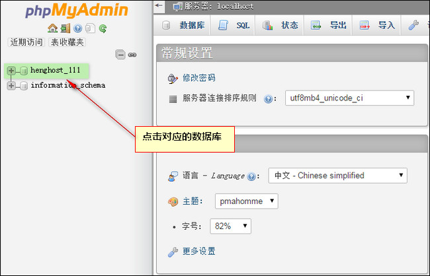Screen dimensions: 430x276
Task: Open the blue help question mark icon
Action: click(x=78, y=28)
